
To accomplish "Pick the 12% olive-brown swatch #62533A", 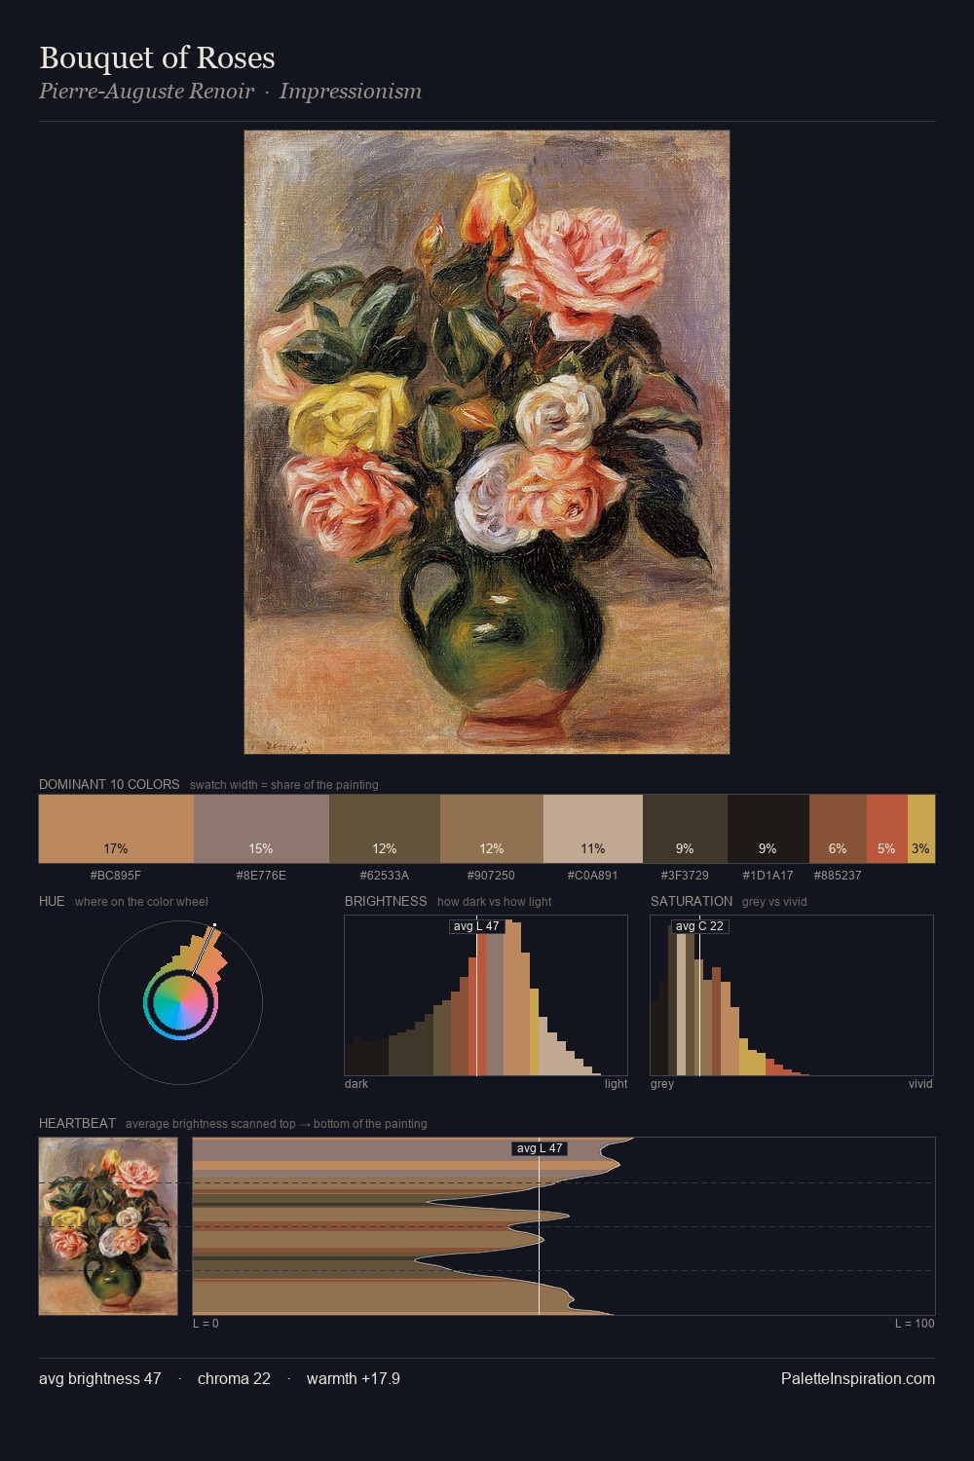I will 385,829.
